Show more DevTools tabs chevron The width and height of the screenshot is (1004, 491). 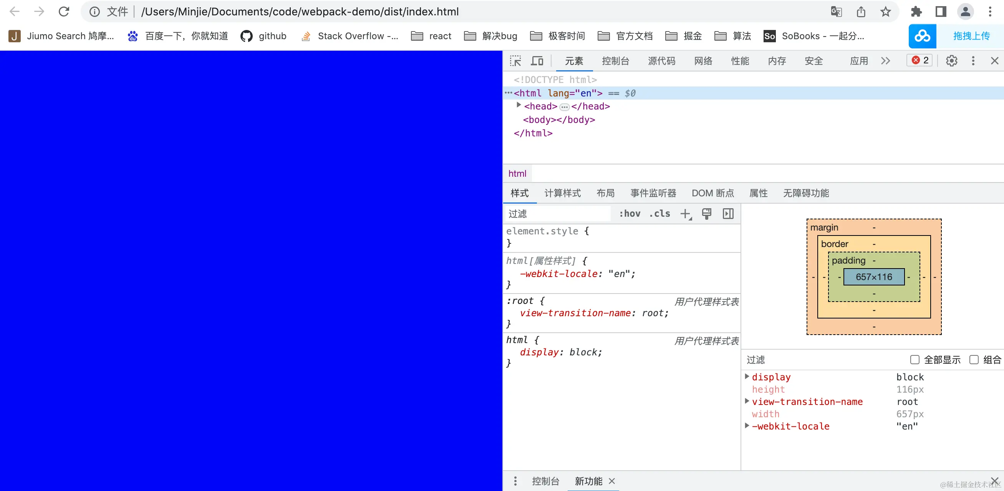point(885,61)
